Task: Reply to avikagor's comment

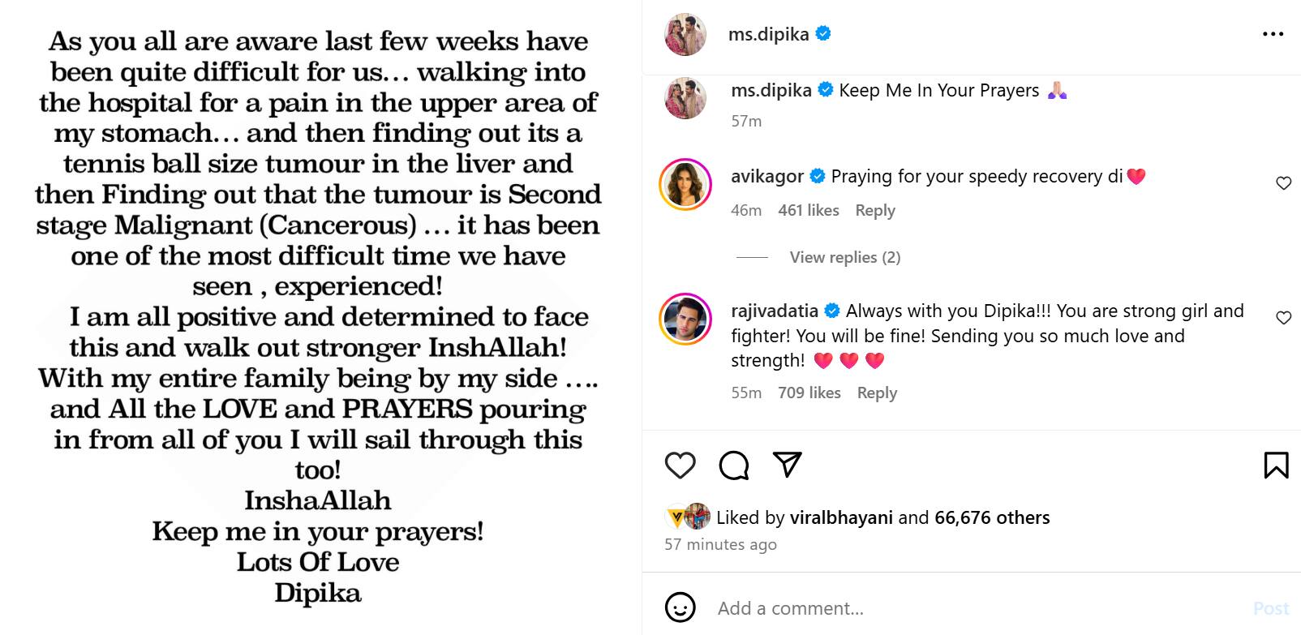Action: point(874,210)
